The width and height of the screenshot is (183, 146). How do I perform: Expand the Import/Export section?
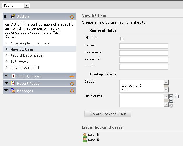(x=6, y=76)
